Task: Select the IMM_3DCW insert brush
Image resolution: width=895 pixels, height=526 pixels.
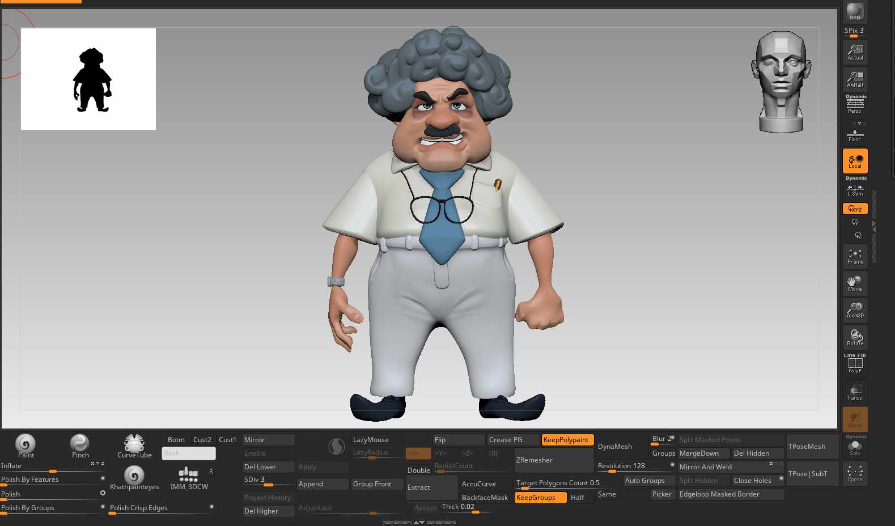Action: coord(189,478)
